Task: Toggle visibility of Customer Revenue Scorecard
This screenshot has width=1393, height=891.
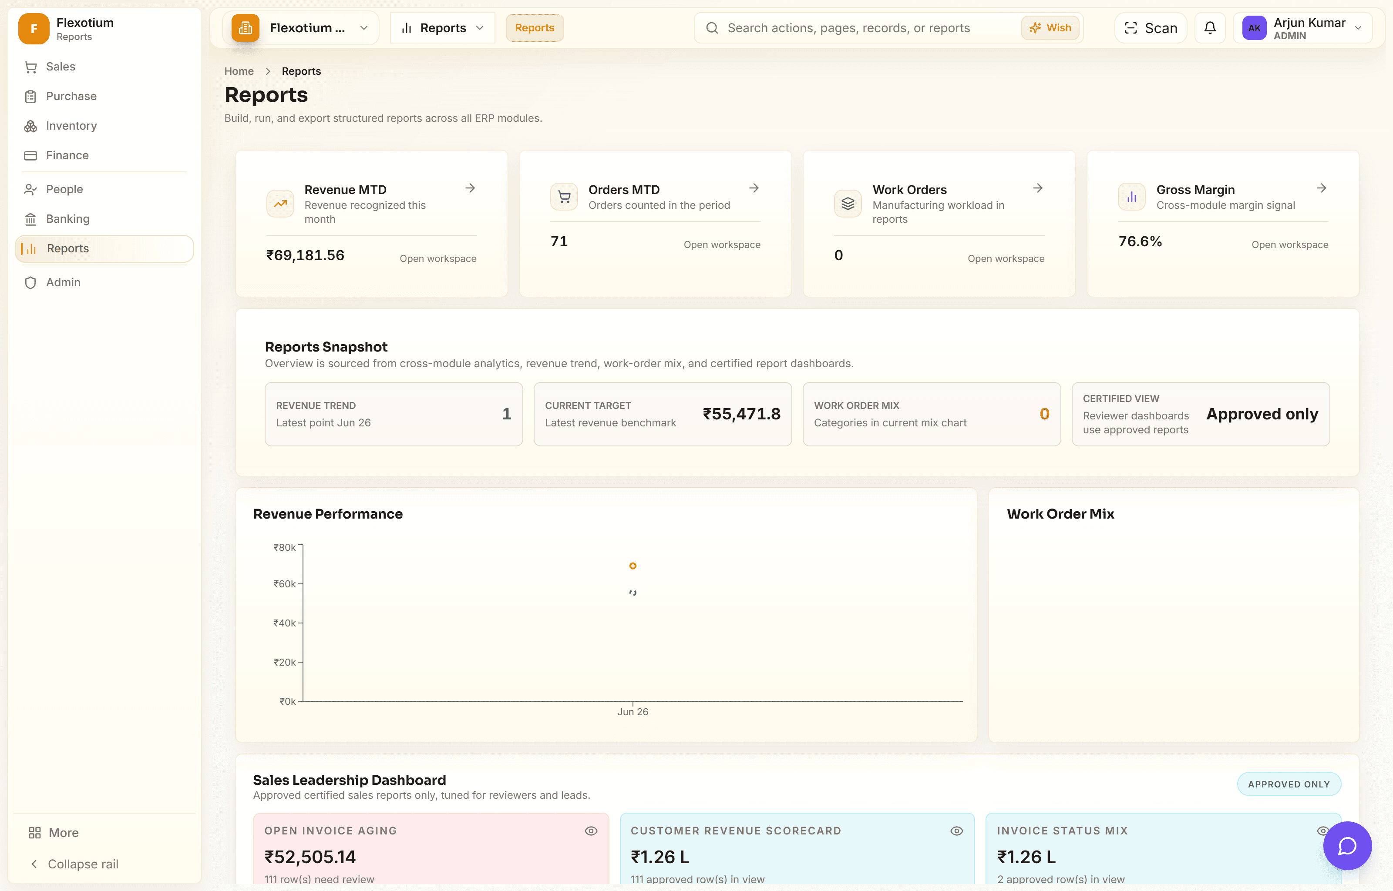Action: click(x=957, y=831)
